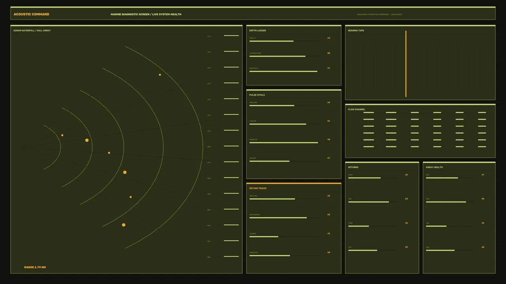Click the Return Triage panel title
The image size is (506, 284).
[x=258, y=188]
